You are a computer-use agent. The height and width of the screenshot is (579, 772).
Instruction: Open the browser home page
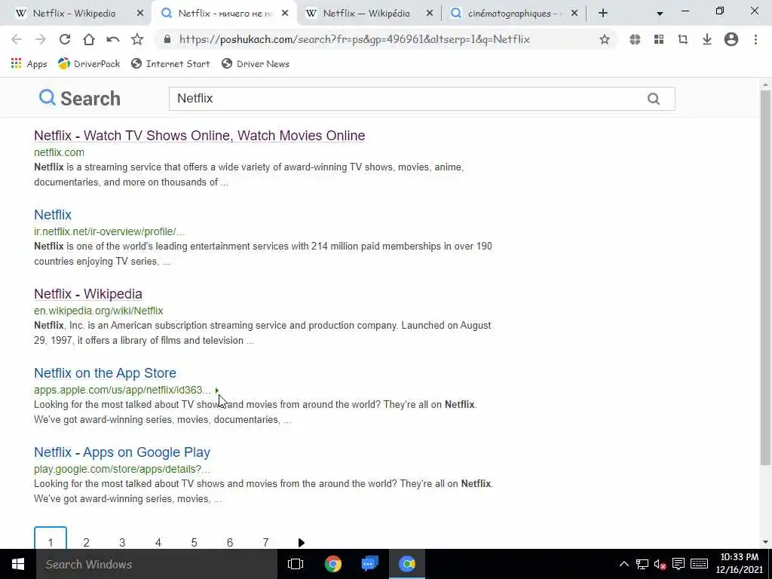pyautogui.click(x=89, y=39)
